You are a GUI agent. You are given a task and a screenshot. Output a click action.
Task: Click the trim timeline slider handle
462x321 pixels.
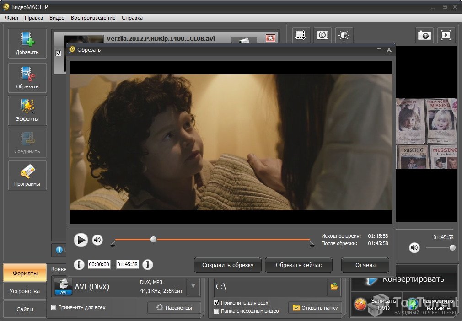[x=153, y=239]
